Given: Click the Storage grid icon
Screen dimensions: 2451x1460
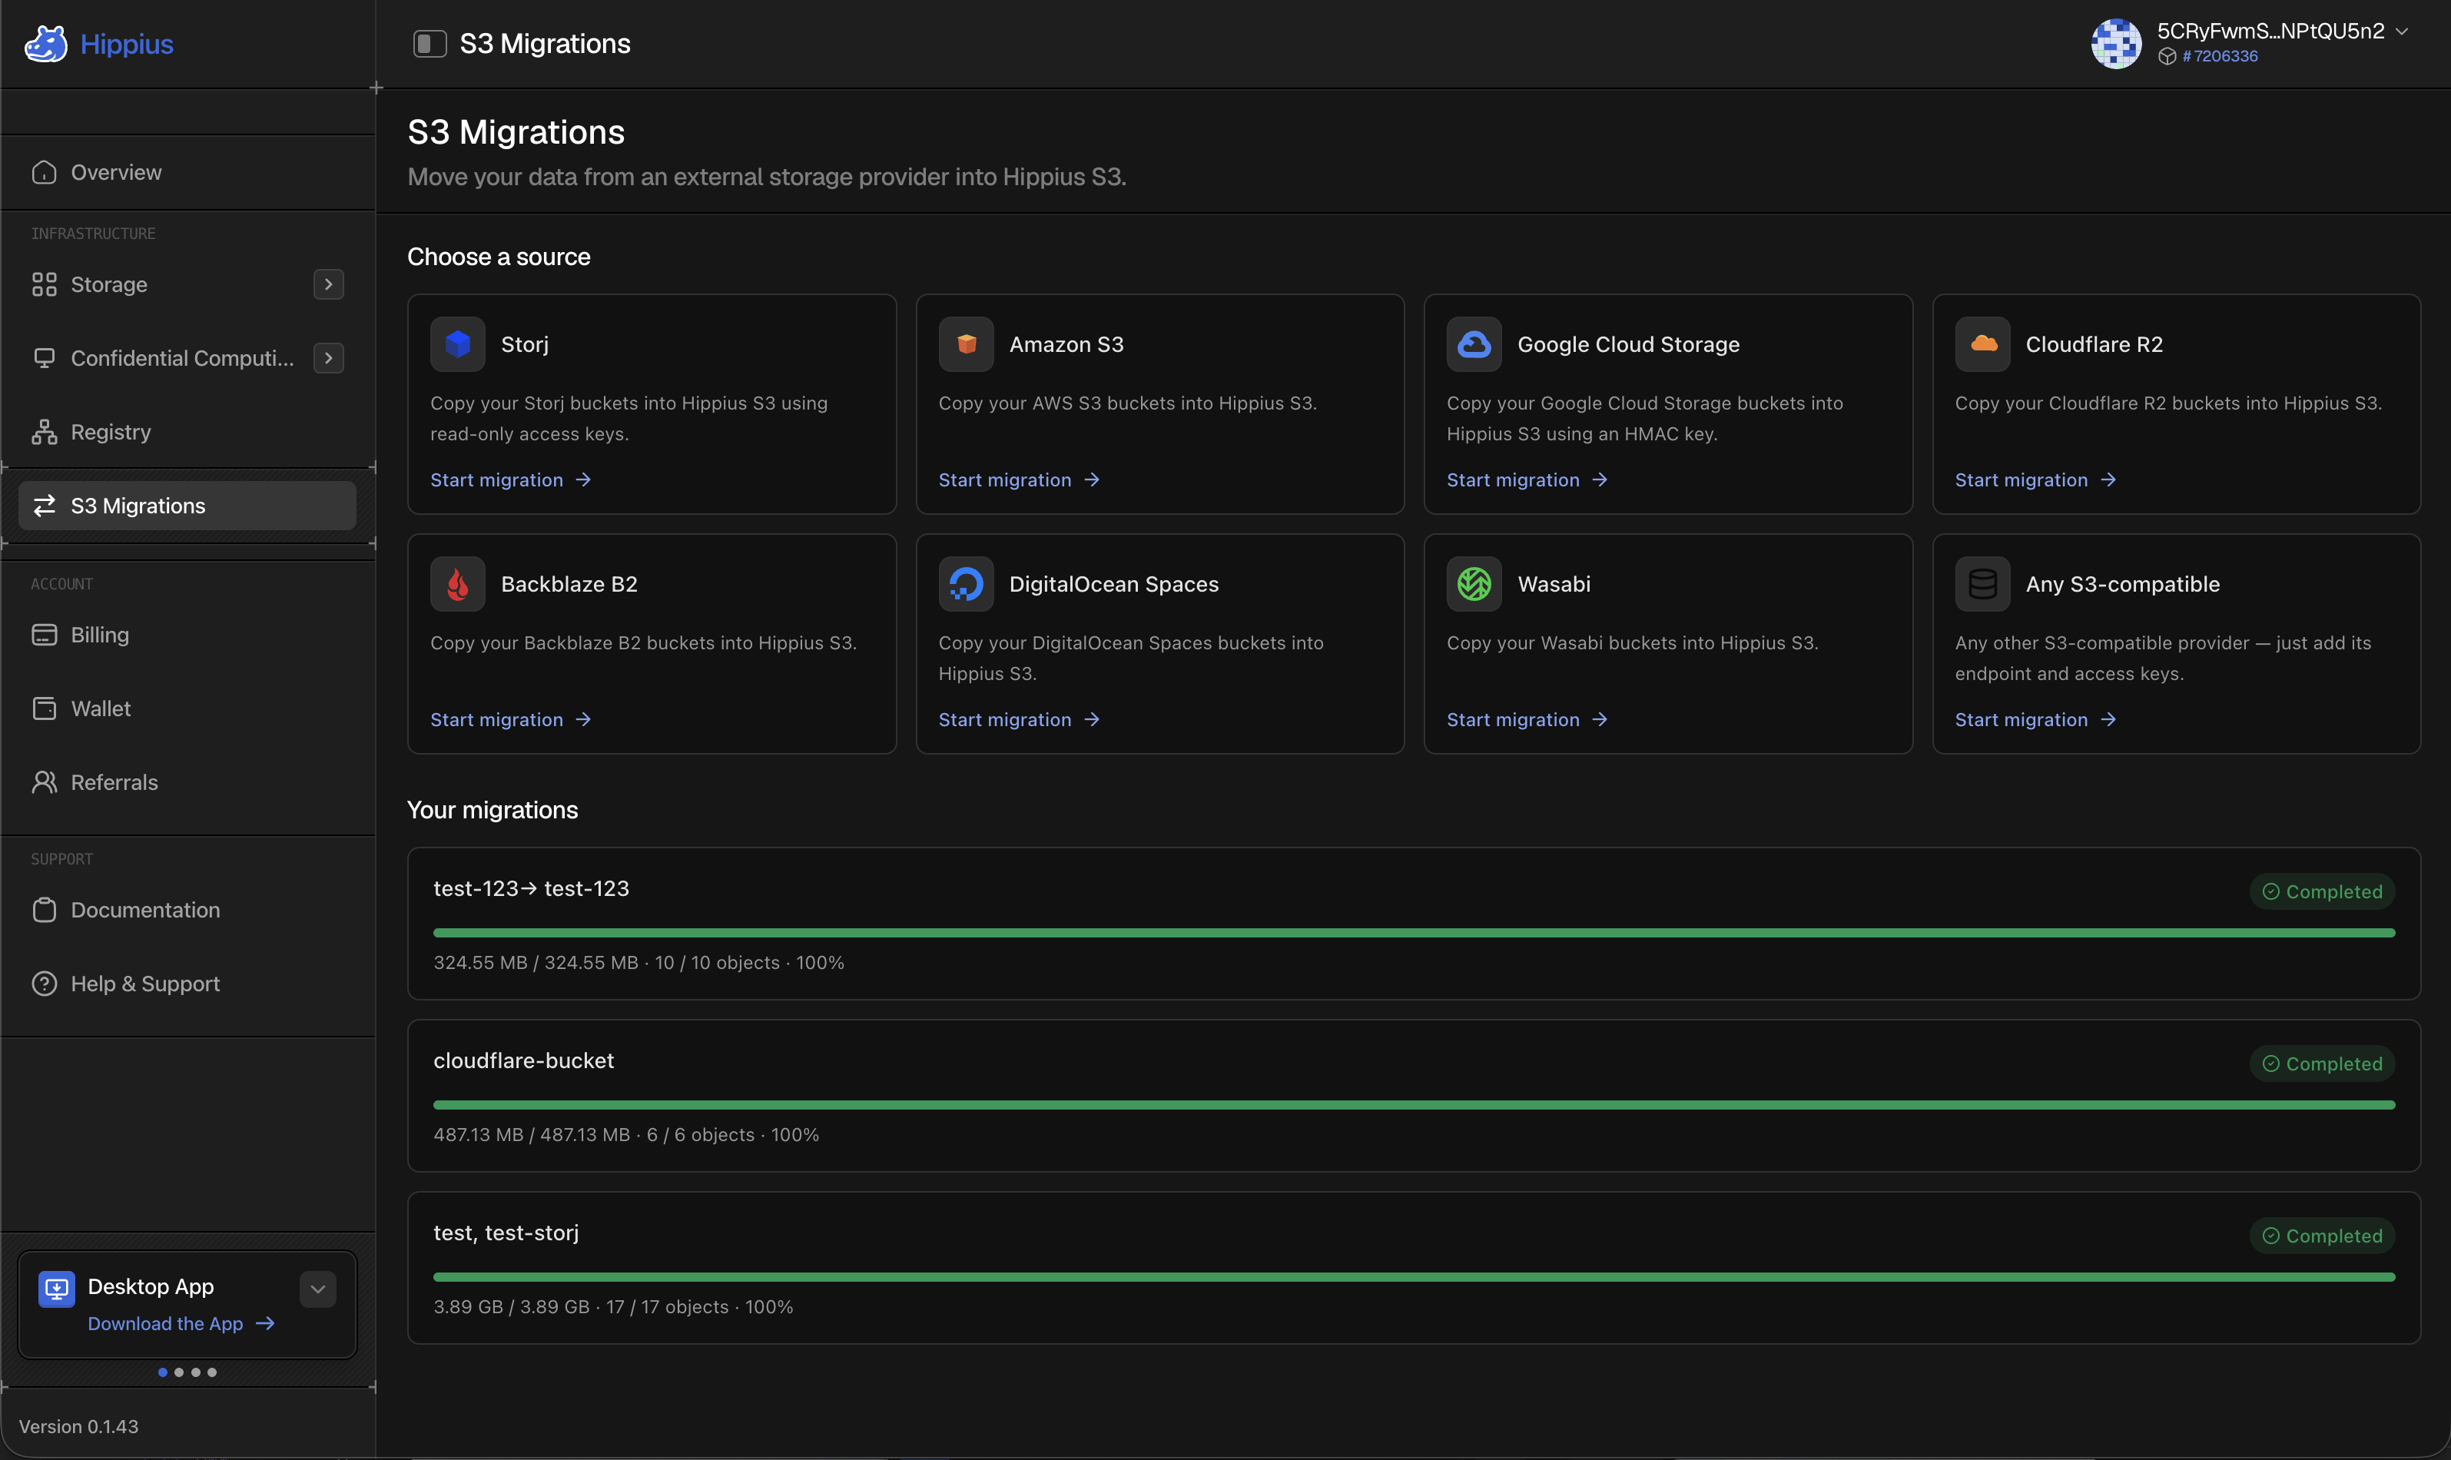Looking at the screenshot, I should click(45, 284).
